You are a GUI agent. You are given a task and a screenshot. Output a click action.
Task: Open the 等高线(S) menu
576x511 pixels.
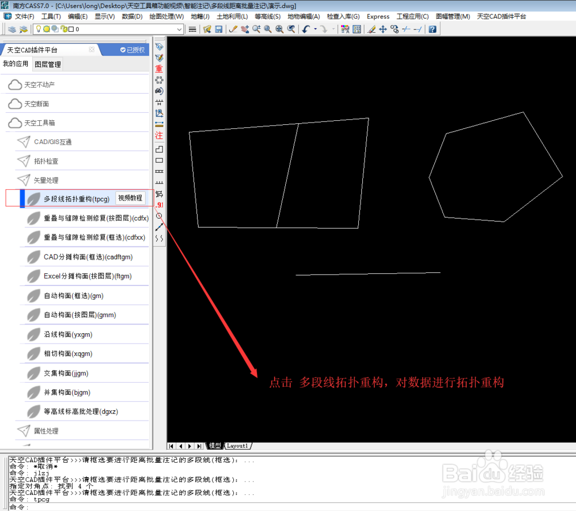(267, 17)
